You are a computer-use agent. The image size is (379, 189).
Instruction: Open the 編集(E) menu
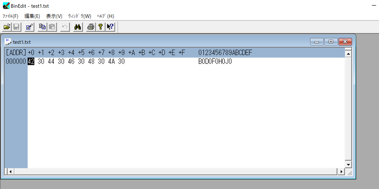click(x=32, y=16)
